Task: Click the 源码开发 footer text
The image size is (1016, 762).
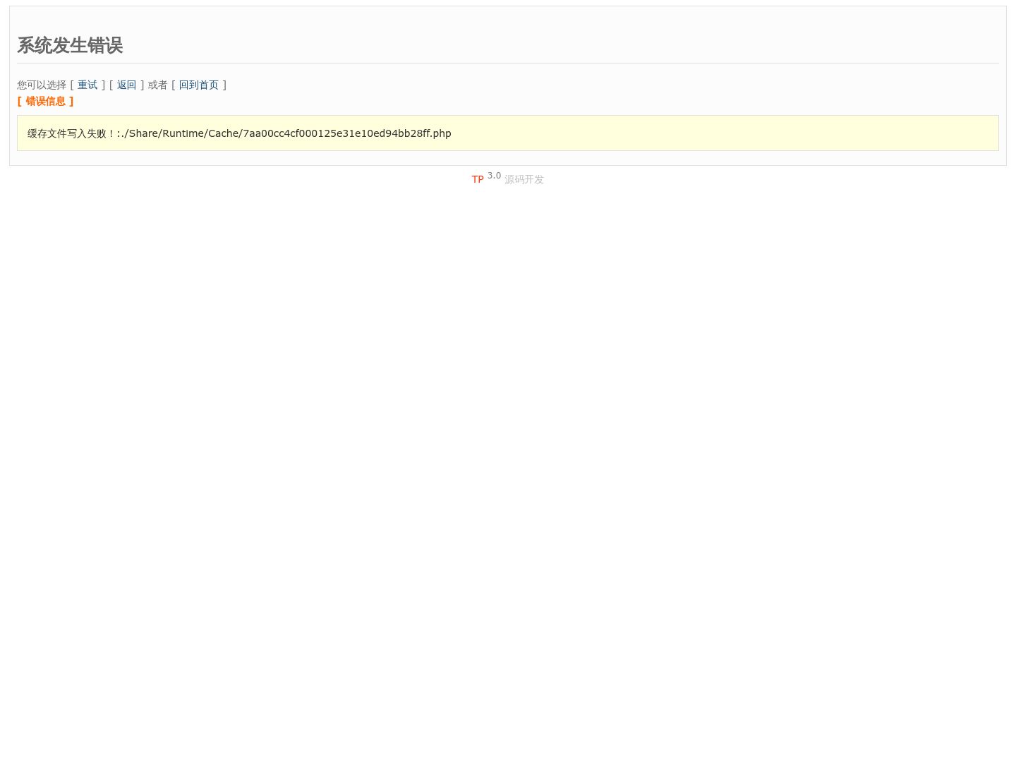Action: (x=524, y=179)
